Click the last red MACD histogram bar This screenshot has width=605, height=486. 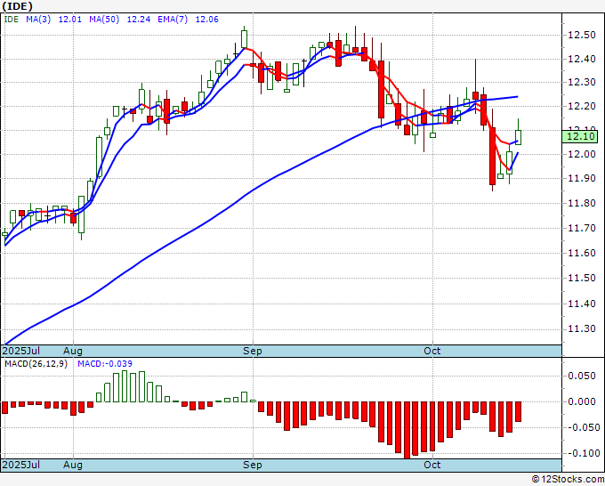(x=518, y=411)
